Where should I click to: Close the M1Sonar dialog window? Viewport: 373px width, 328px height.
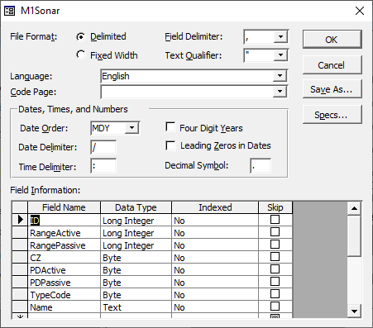click(360, 11)
